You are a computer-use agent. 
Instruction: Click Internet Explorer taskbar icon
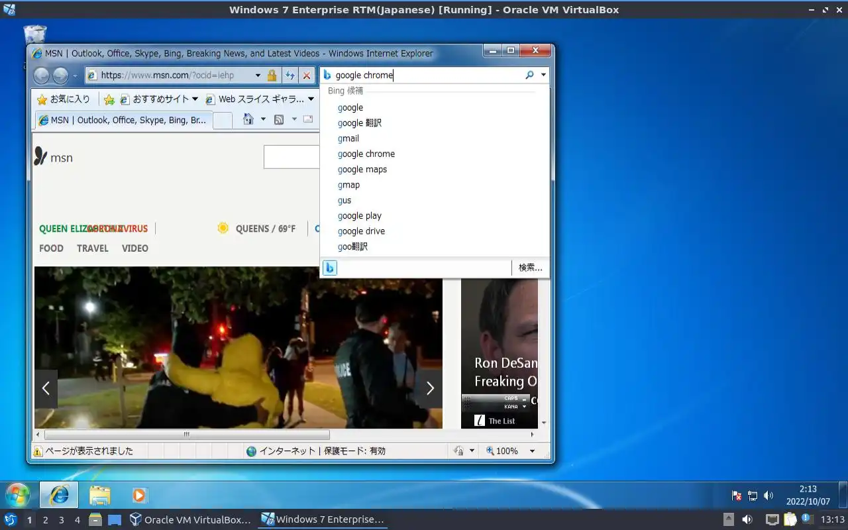pos(59,495)
